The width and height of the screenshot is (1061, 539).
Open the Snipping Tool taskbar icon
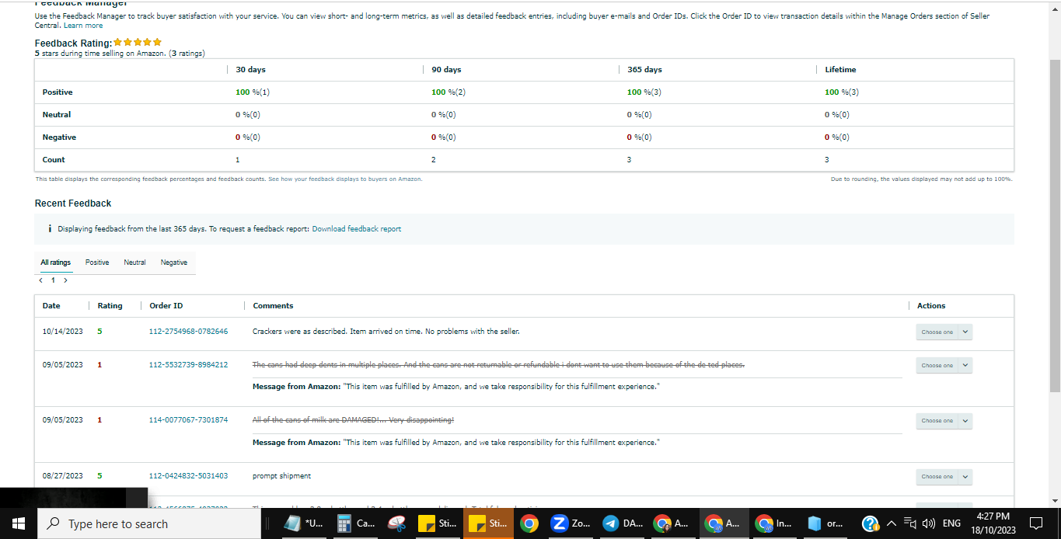[x=397, y=523]
